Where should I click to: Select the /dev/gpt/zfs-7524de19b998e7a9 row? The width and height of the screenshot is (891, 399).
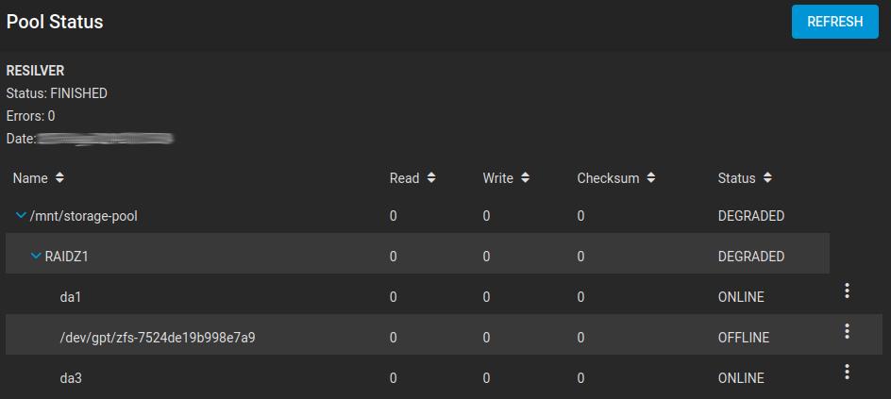[158, 338]
